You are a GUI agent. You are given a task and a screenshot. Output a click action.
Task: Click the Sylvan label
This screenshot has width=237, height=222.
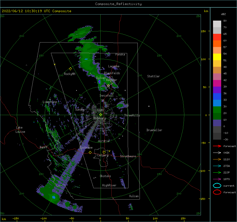coord(101,78)
